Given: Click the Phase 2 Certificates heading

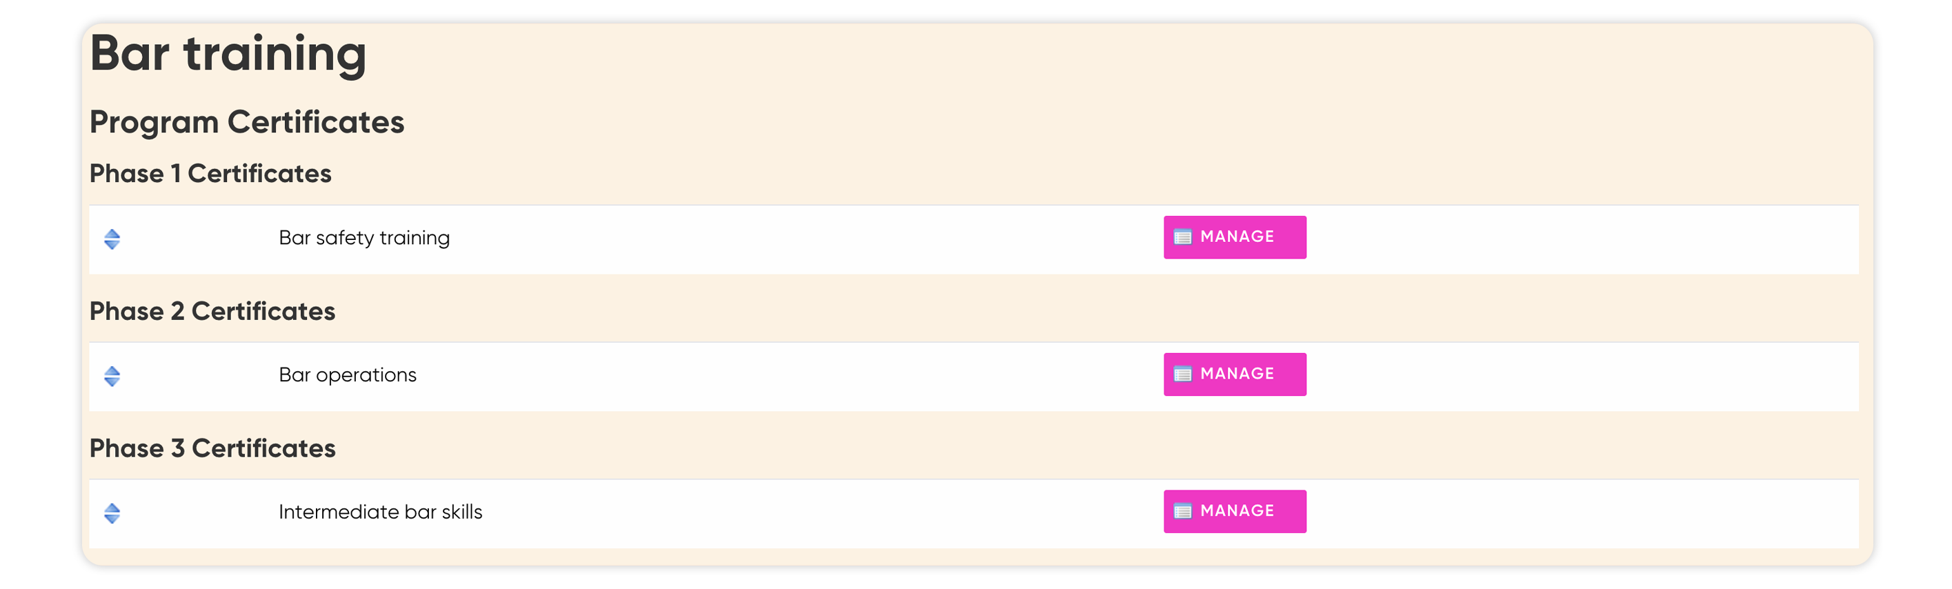Looking at the screenshot, I should 212,312.
